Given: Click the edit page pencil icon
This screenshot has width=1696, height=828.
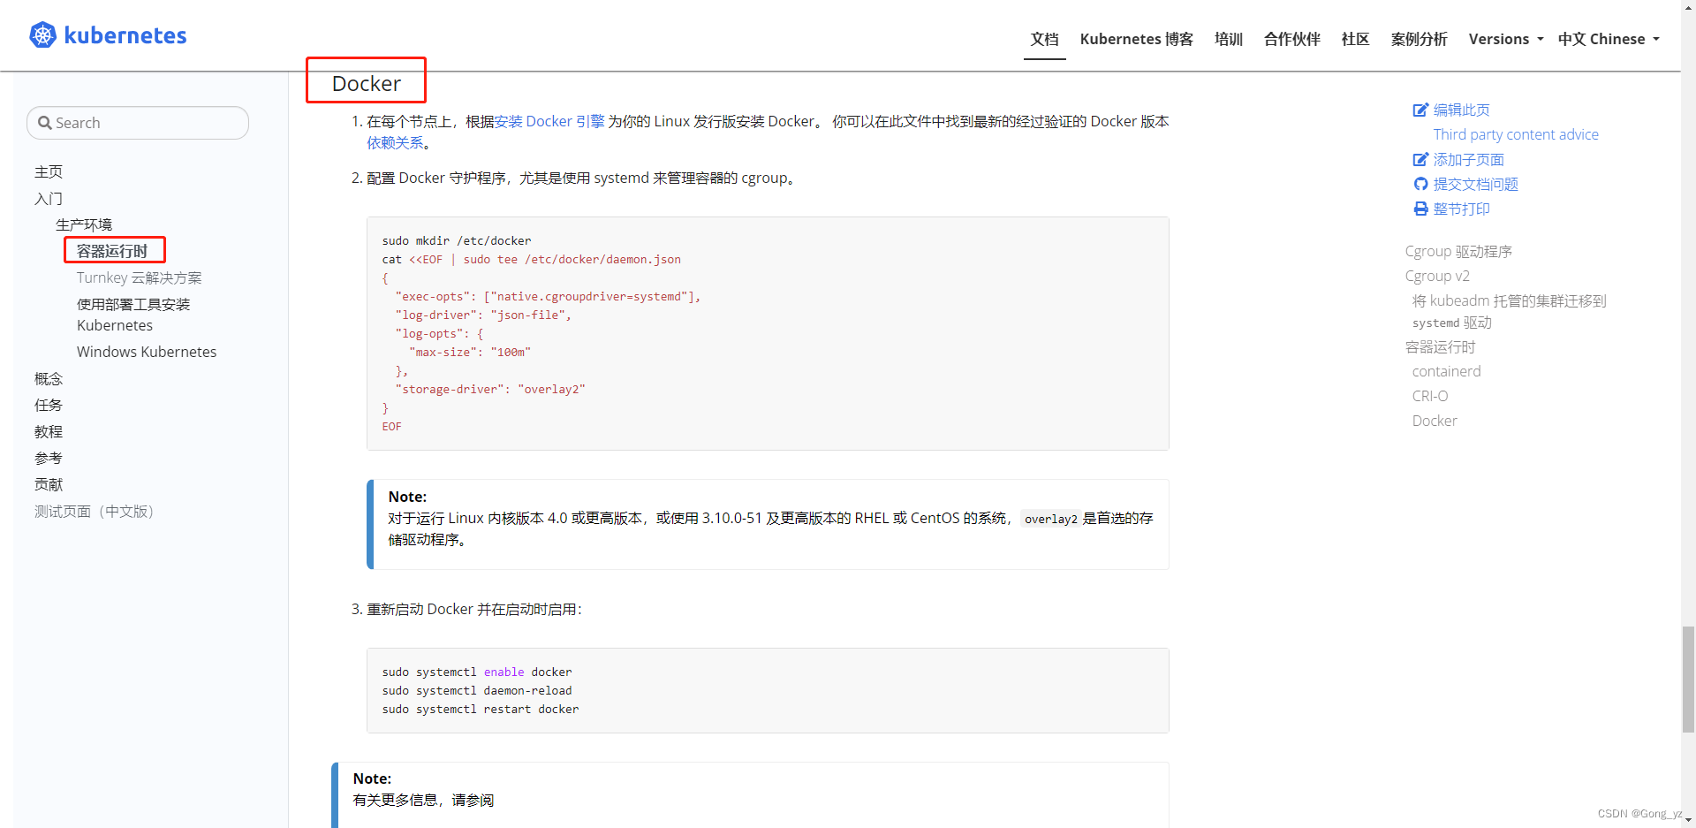Looking at the screenshot, I should click(x=1420, y=110).
